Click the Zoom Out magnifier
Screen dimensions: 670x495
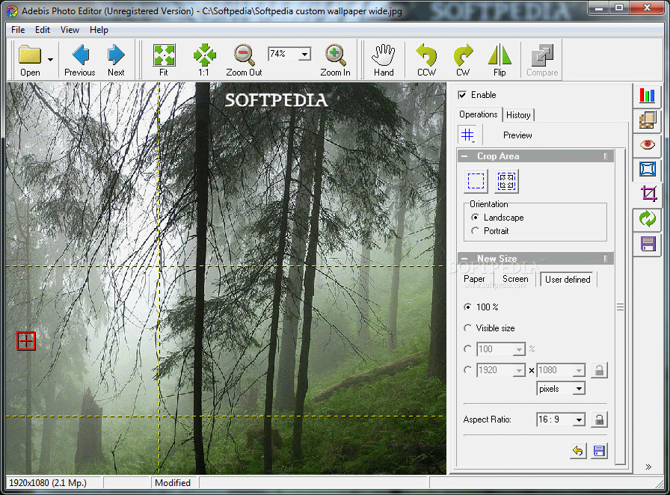tap(244, 60)
